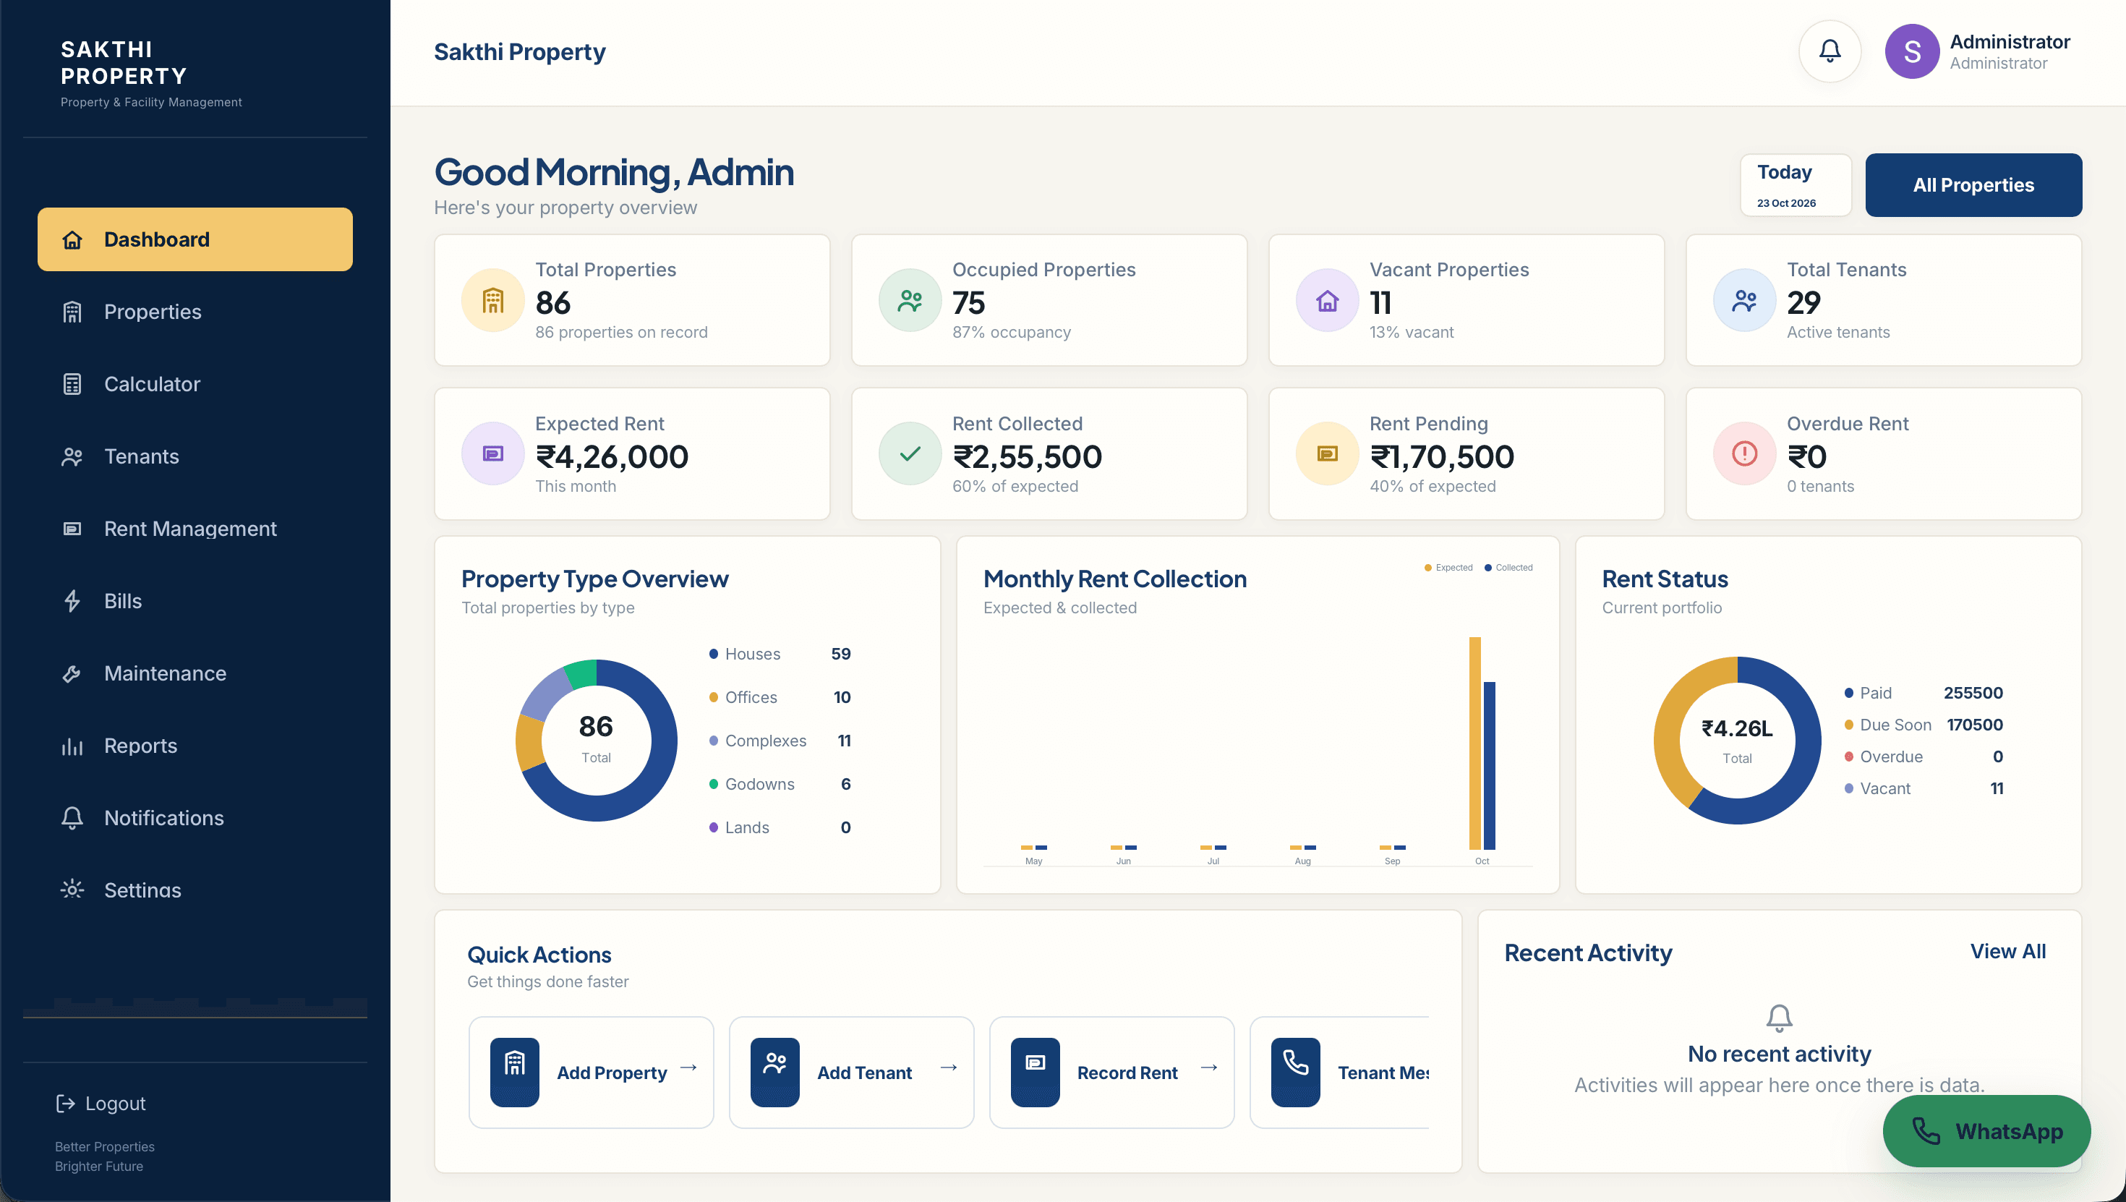
Task: Click the Rent Pending icon
Action: click(x=1327, y=454)
